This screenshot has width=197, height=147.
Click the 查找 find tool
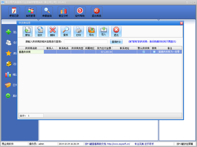point(66,31)
